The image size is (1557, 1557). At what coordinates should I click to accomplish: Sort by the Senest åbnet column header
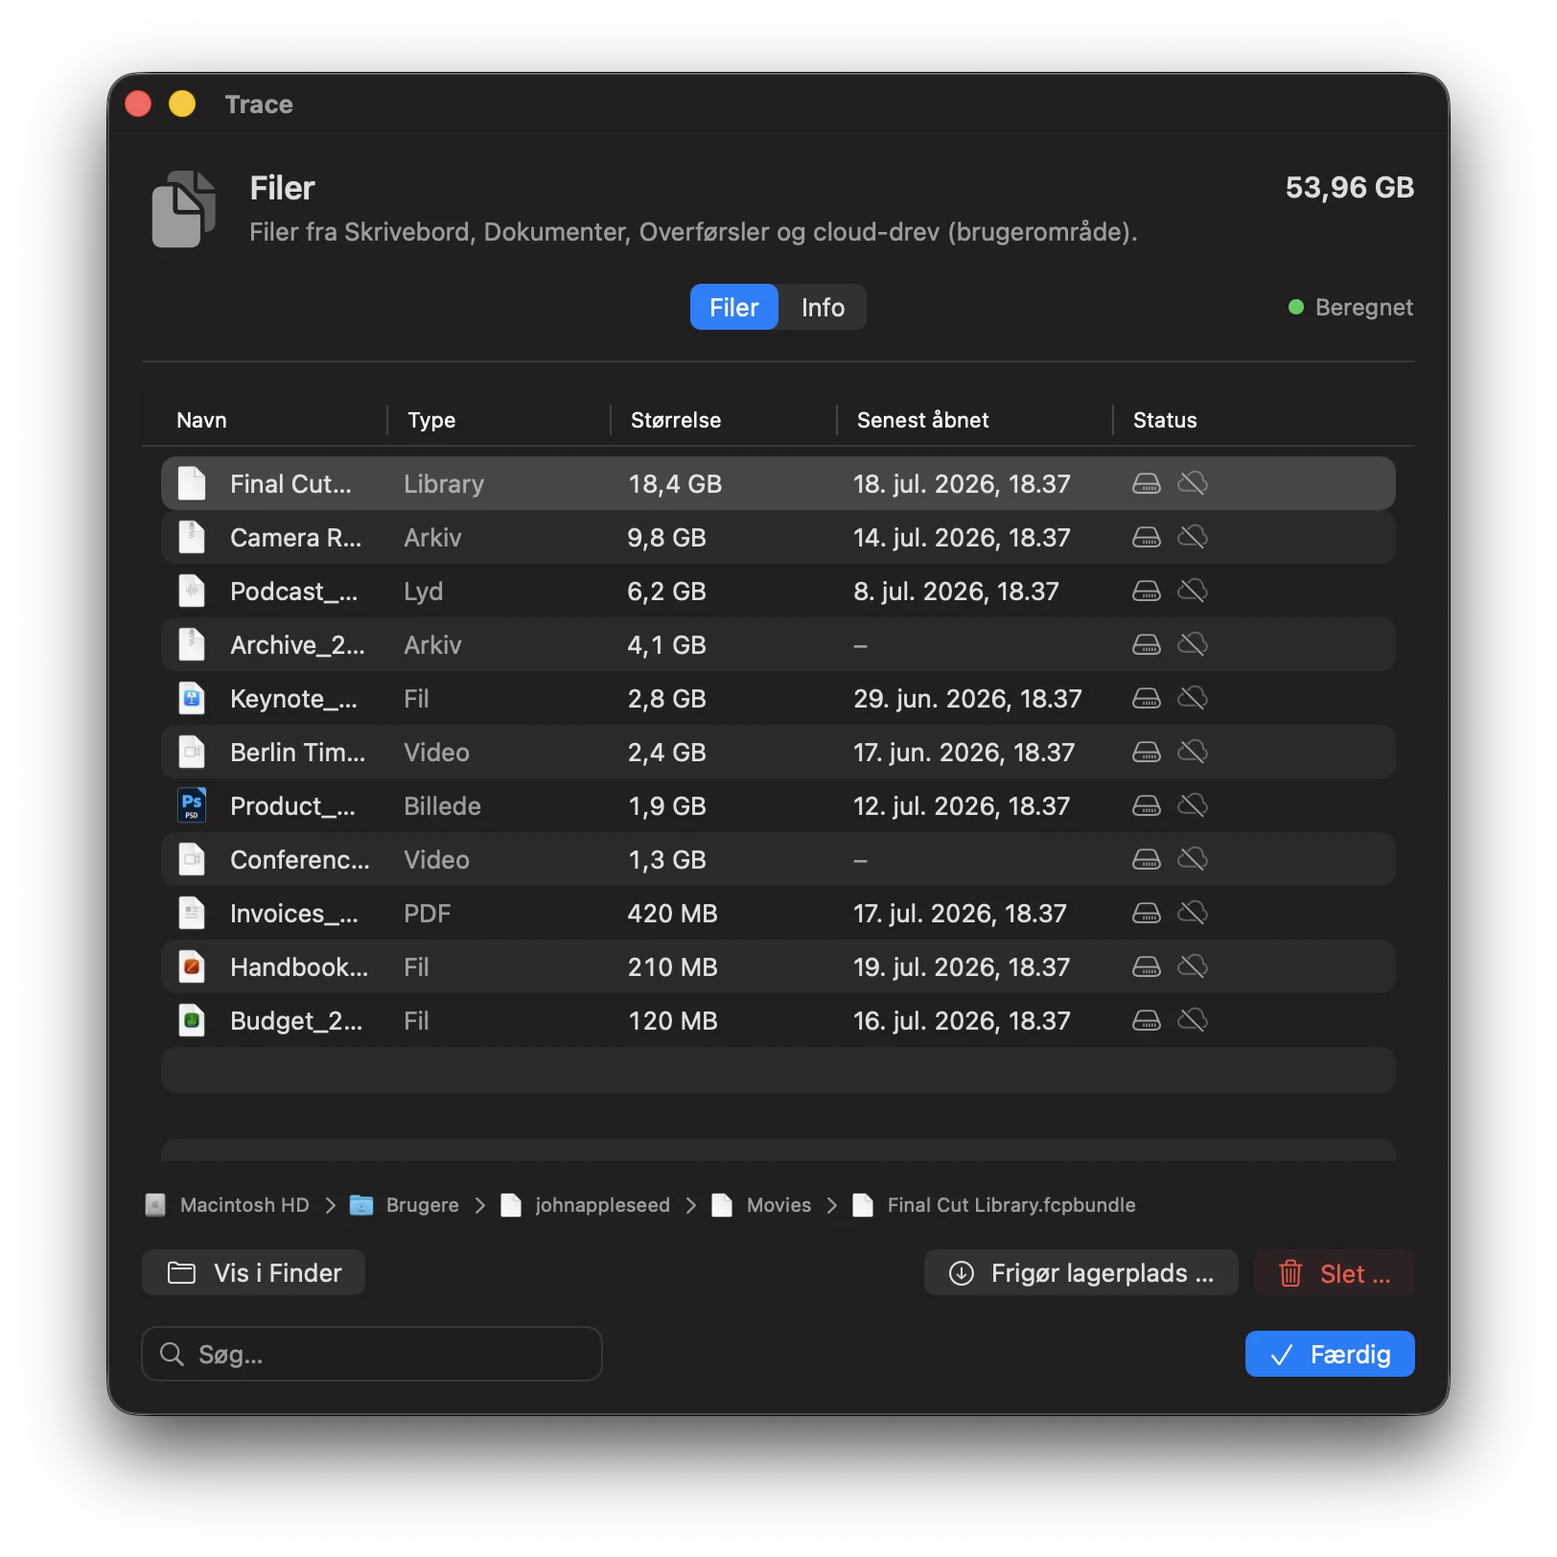pyautogui.click(x=922, y=420)
